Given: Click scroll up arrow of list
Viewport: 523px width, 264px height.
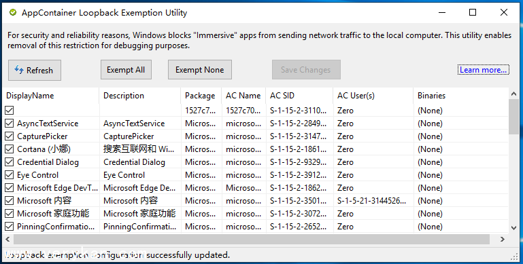Looking at the screenshot, I should coord(513,94).
